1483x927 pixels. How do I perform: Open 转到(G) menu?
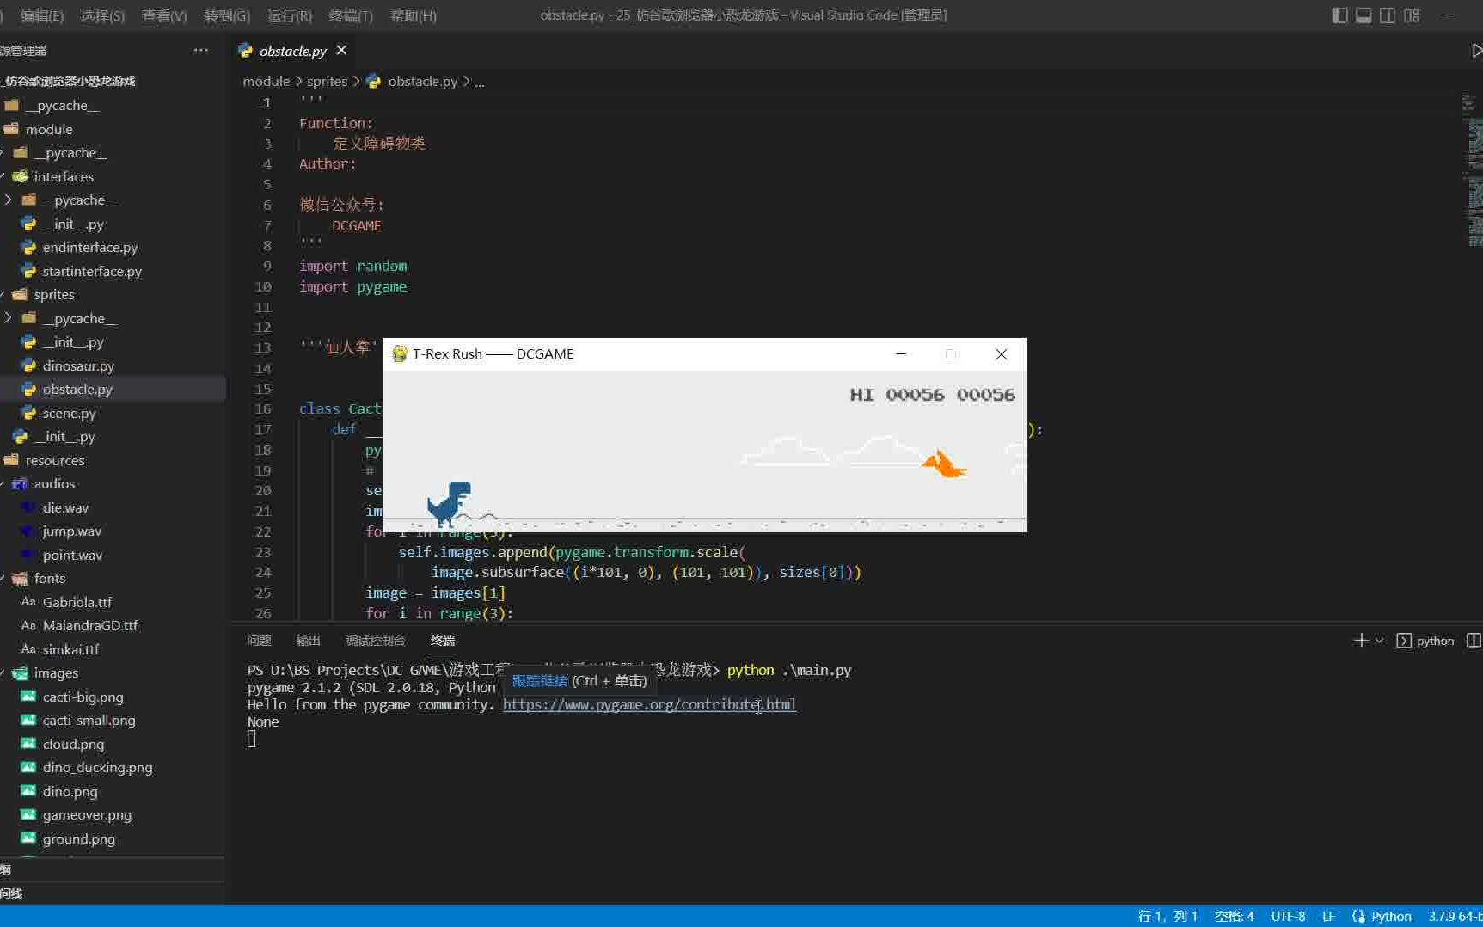[227, 15]
